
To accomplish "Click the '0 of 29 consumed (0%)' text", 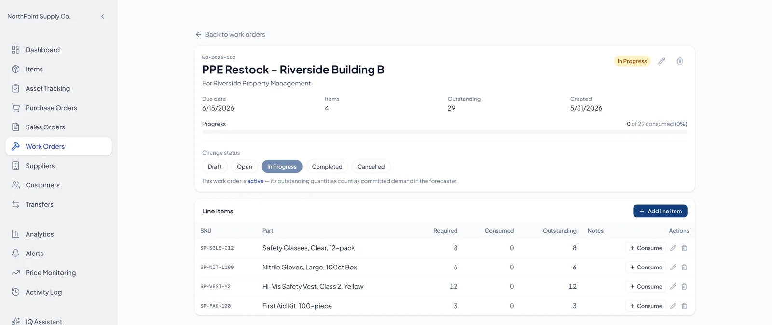I will tap(657, 124).
